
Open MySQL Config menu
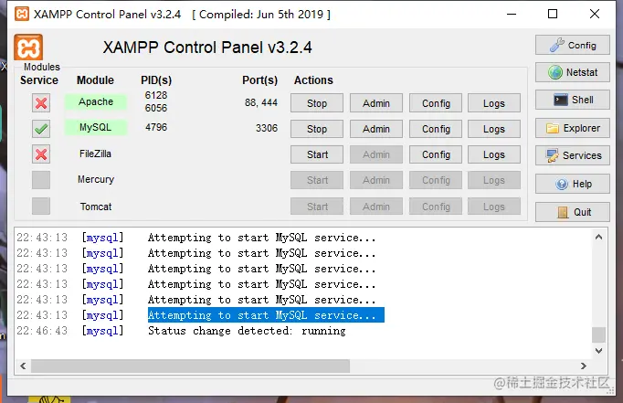coord(436,129)
